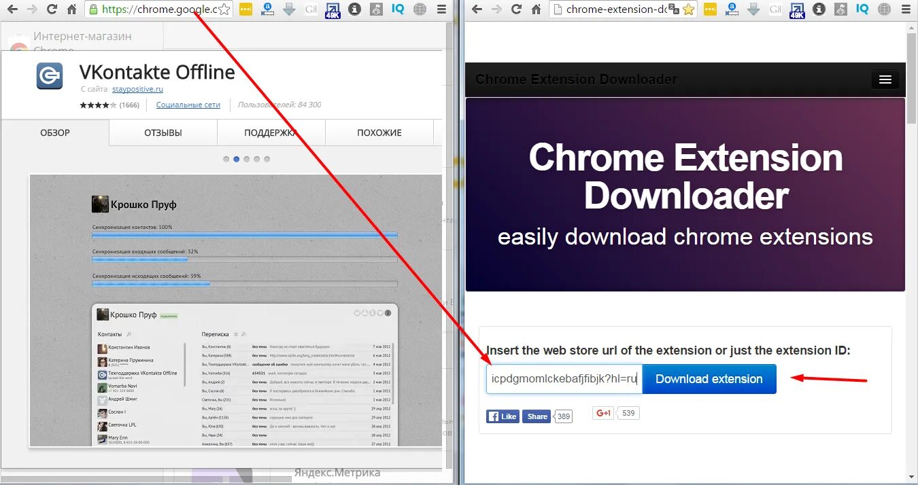This screenshot has width=918, height=485.
Task: Open home page in right Chrome window
Action: pyautogui.click(x=537, y=10)
